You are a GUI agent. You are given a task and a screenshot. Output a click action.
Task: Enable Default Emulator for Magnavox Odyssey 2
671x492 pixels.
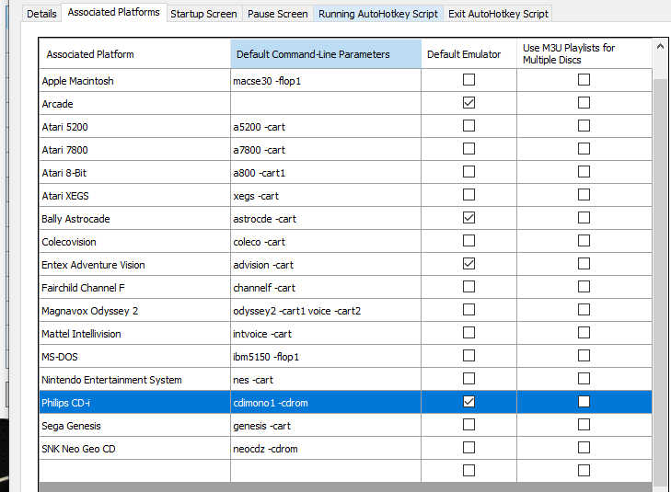coord(469,310)
